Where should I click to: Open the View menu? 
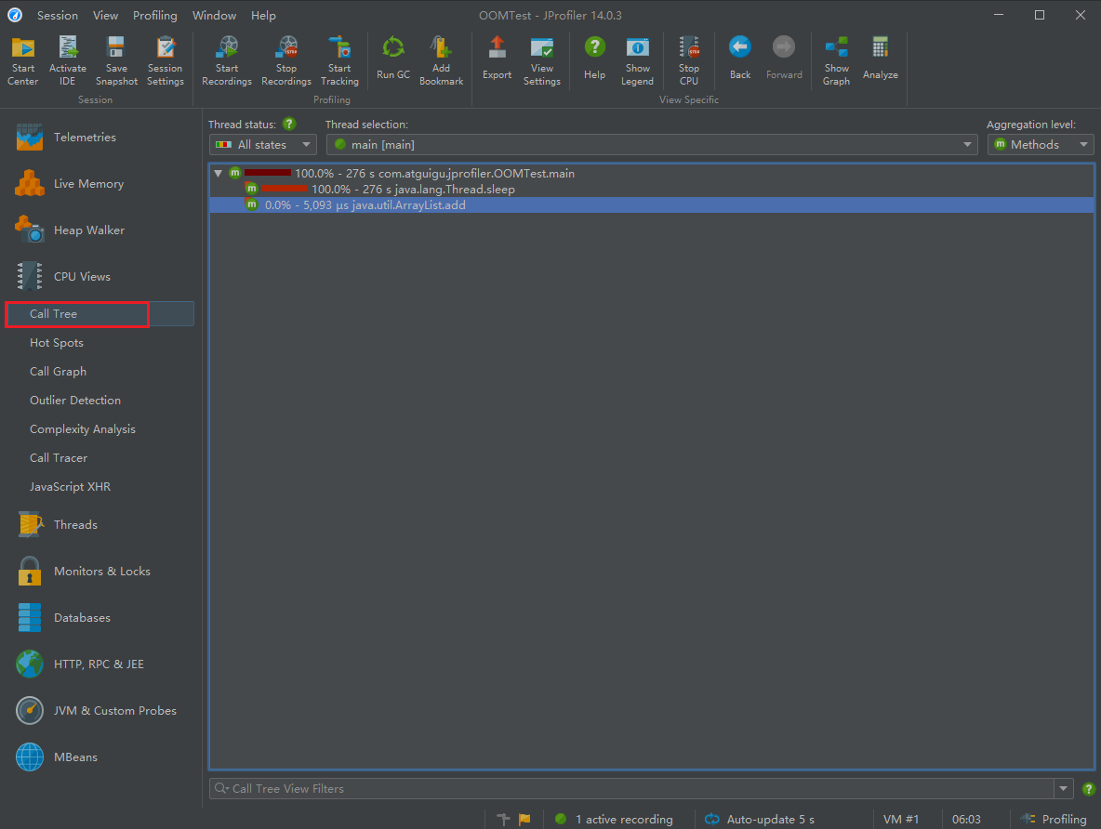coord(105,16)
